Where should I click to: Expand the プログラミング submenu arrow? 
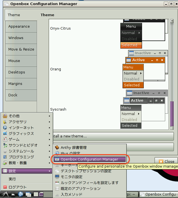(x=50, y=157)
